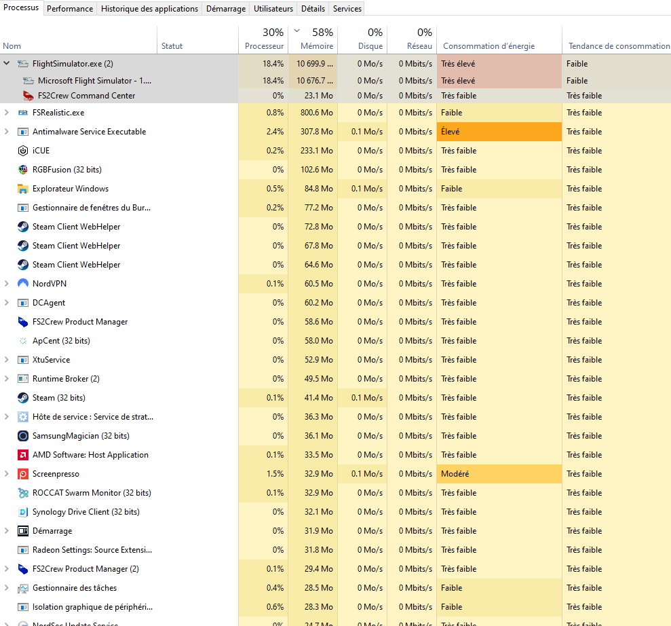Click the Microsoft Flight Simulator child process icon
Viewport: 671px width, 626px height.
point(28,81)
